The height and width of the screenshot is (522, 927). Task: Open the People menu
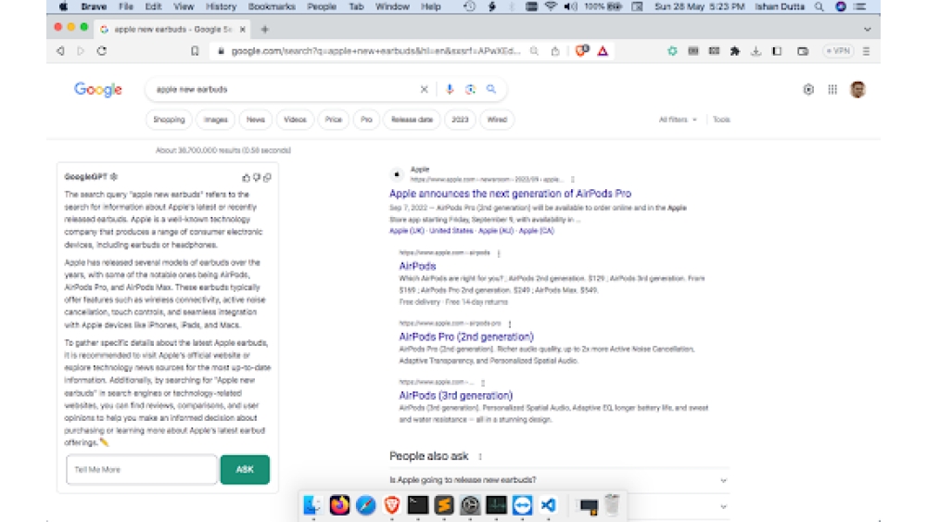pyautogui.click(x=322, y=6)
